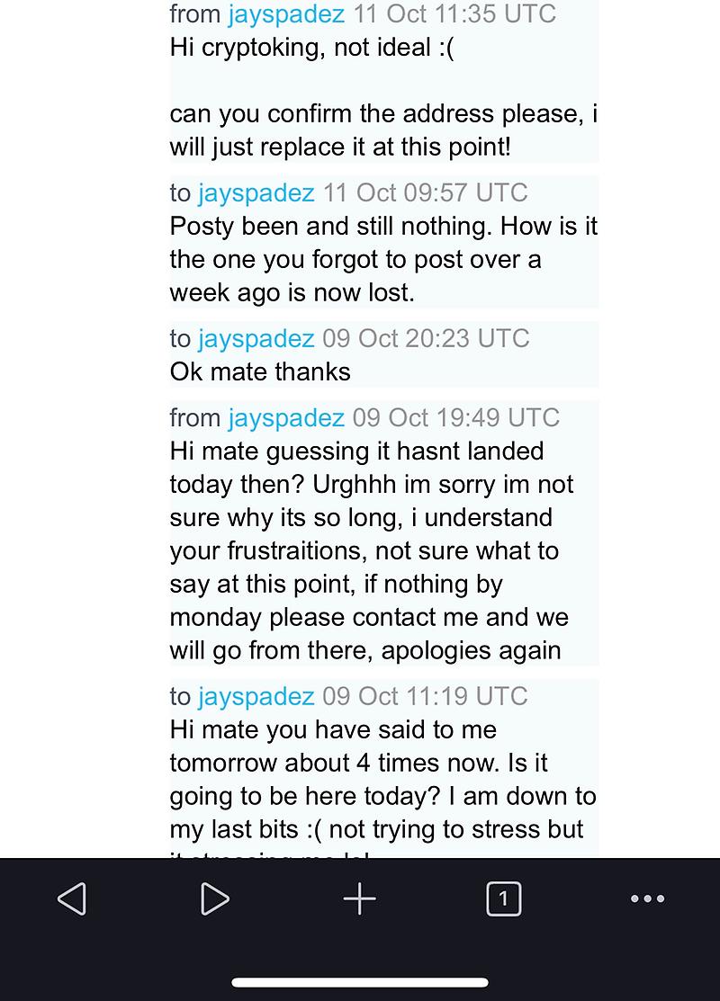This screenshot has width=720, height=1001.
Task: Open jayspadez profile from 11:35 message
Action: click(x=286, y=13)
